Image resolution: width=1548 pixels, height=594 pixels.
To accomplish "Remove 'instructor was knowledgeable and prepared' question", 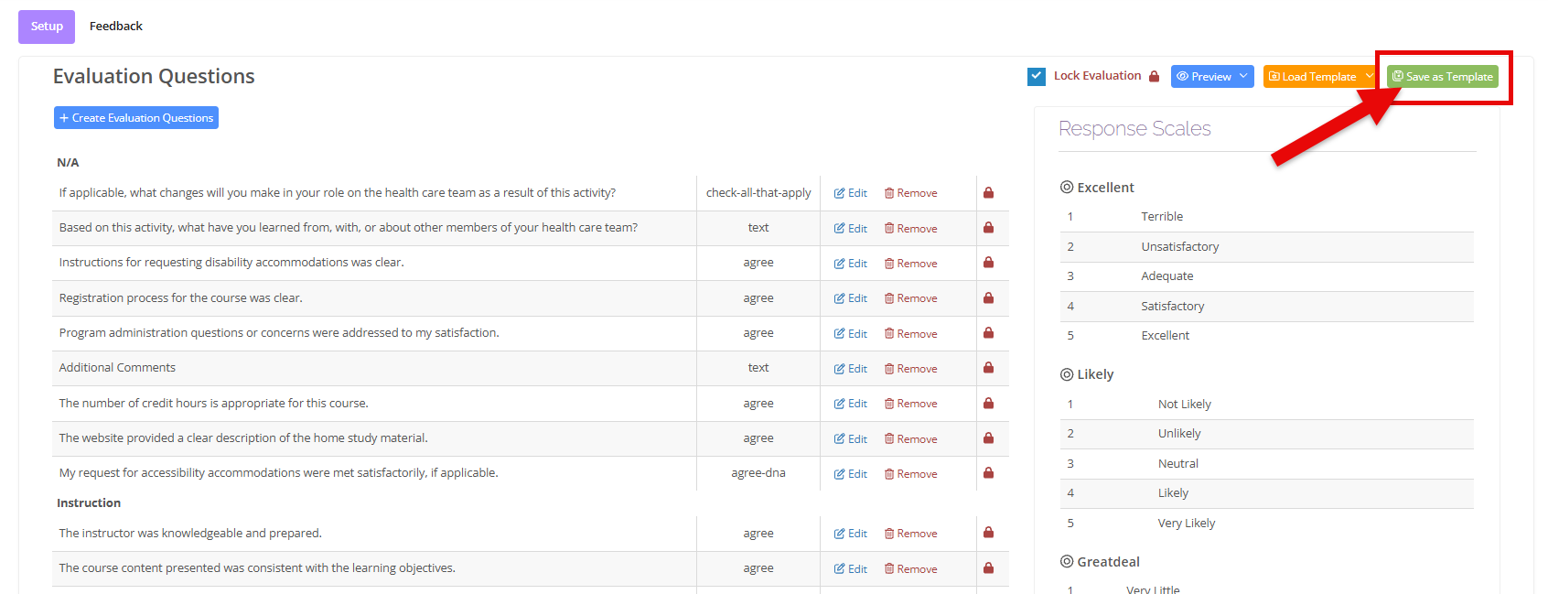I will click(x=911, y=534).
